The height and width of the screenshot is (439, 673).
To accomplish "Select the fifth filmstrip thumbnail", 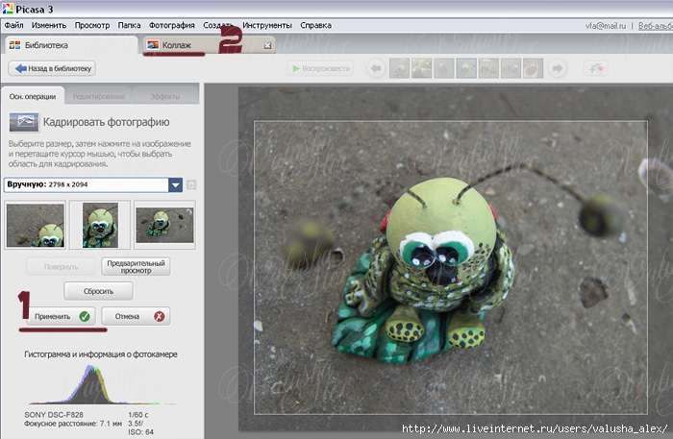I will click(488, 68).
